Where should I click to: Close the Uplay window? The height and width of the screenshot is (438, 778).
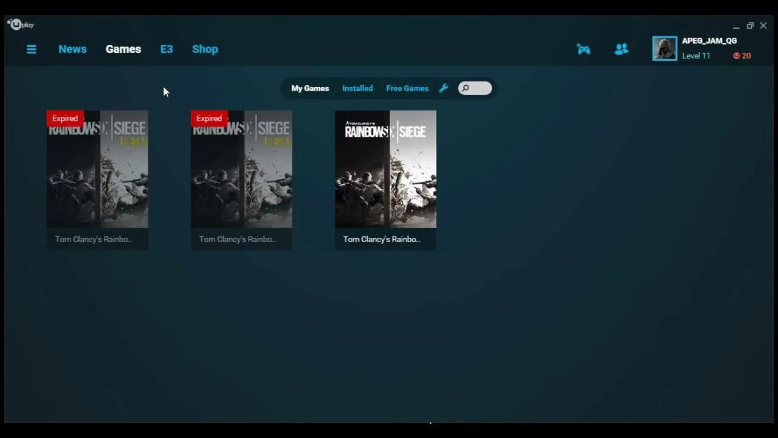(x=763, y=26)
